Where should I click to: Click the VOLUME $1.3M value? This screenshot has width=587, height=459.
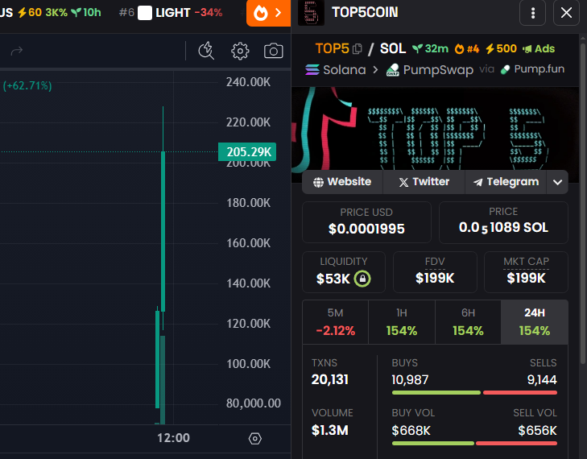(x=330, y=431)
